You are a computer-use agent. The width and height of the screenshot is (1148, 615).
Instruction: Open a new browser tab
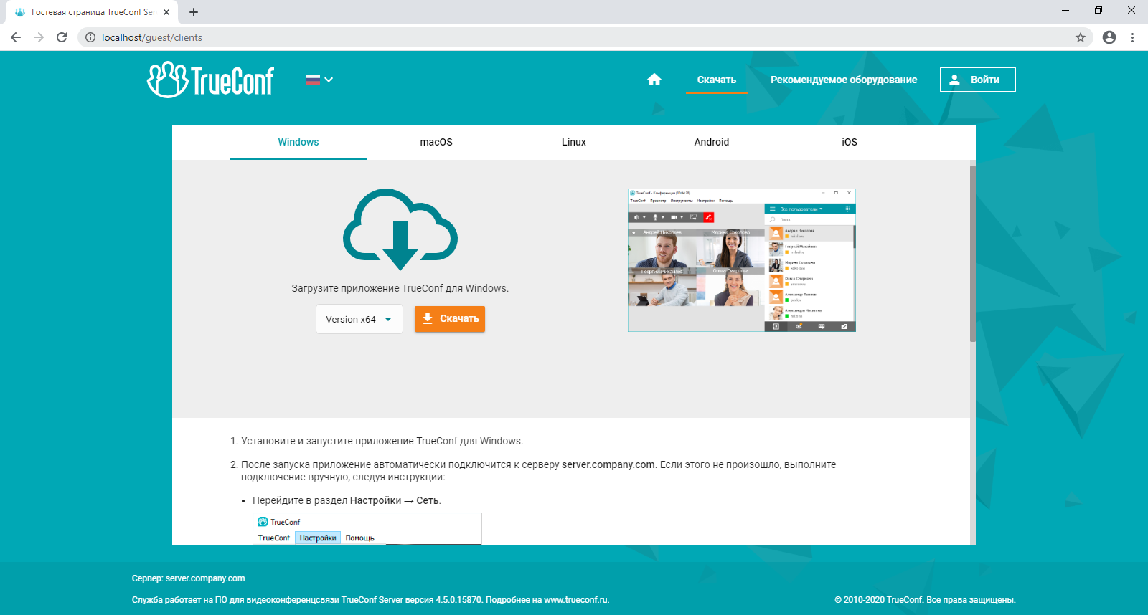click(x=194, y=12)
